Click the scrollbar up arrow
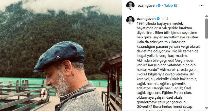The height and width of the screenshot is (111, 208). coord(206,16)
